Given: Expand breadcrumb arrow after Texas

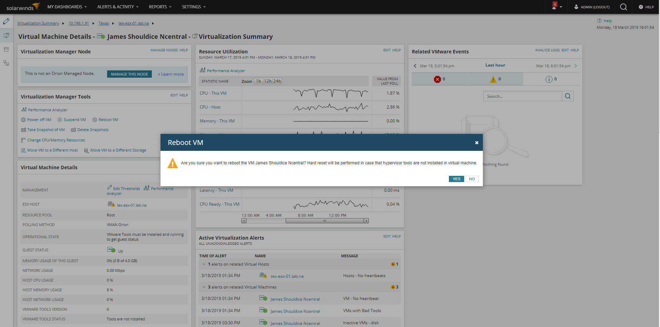Looking at the screenshot, I should click(x=113, y=24).
